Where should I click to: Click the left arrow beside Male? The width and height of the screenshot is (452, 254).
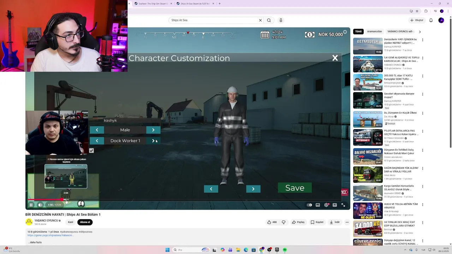(97, 130)
